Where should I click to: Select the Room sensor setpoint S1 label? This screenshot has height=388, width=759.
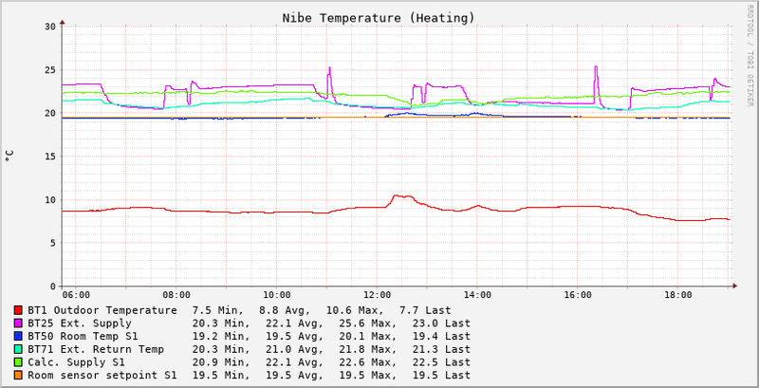pyautogui.click(x=102, y=376)
